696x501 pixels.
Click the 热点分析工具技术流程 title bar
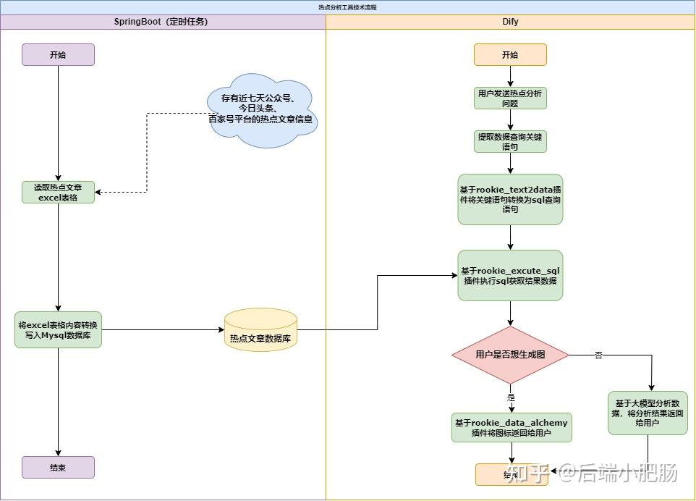click(x=347, y=7)
